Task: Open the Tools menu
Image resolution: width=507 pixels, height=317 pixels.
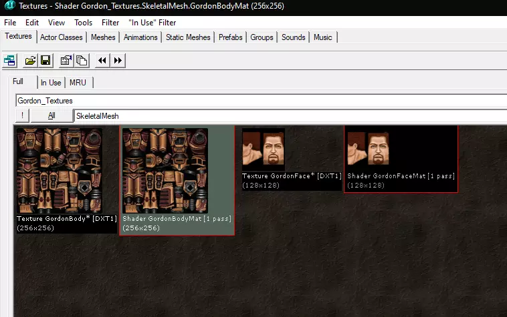Action: click(x=83, y=23)
